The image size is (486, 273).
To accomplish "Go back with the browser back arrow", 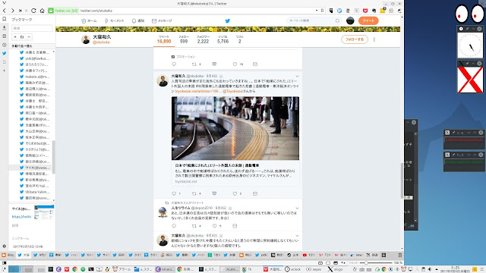I will [x=4, y=11].
